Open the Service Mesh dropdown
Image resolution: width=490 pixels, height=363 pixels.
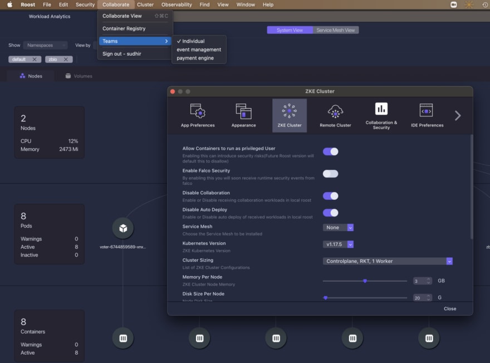[338, 227]
